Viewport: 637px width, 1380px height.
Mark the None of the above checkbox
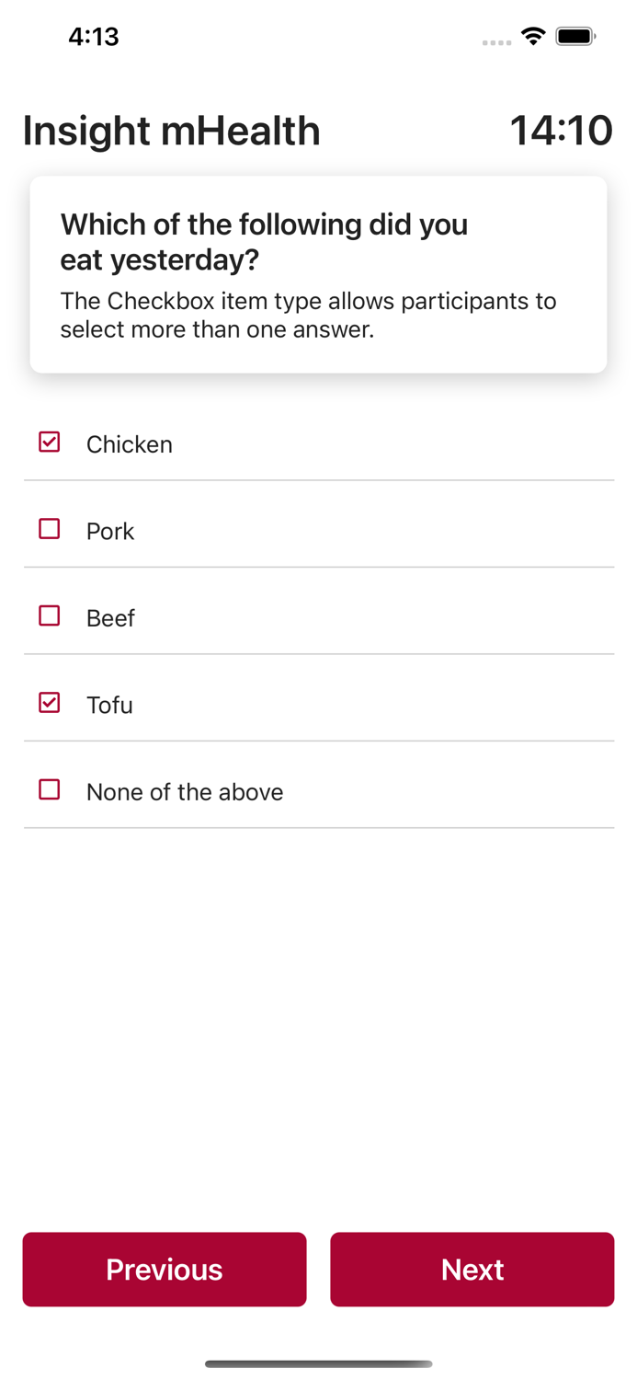(50, 789)
